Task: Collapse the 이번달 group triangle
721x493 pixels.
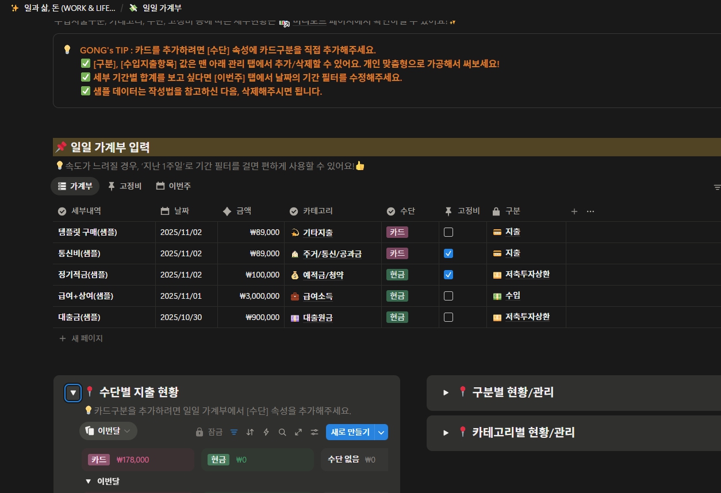Action: point(88,482)
